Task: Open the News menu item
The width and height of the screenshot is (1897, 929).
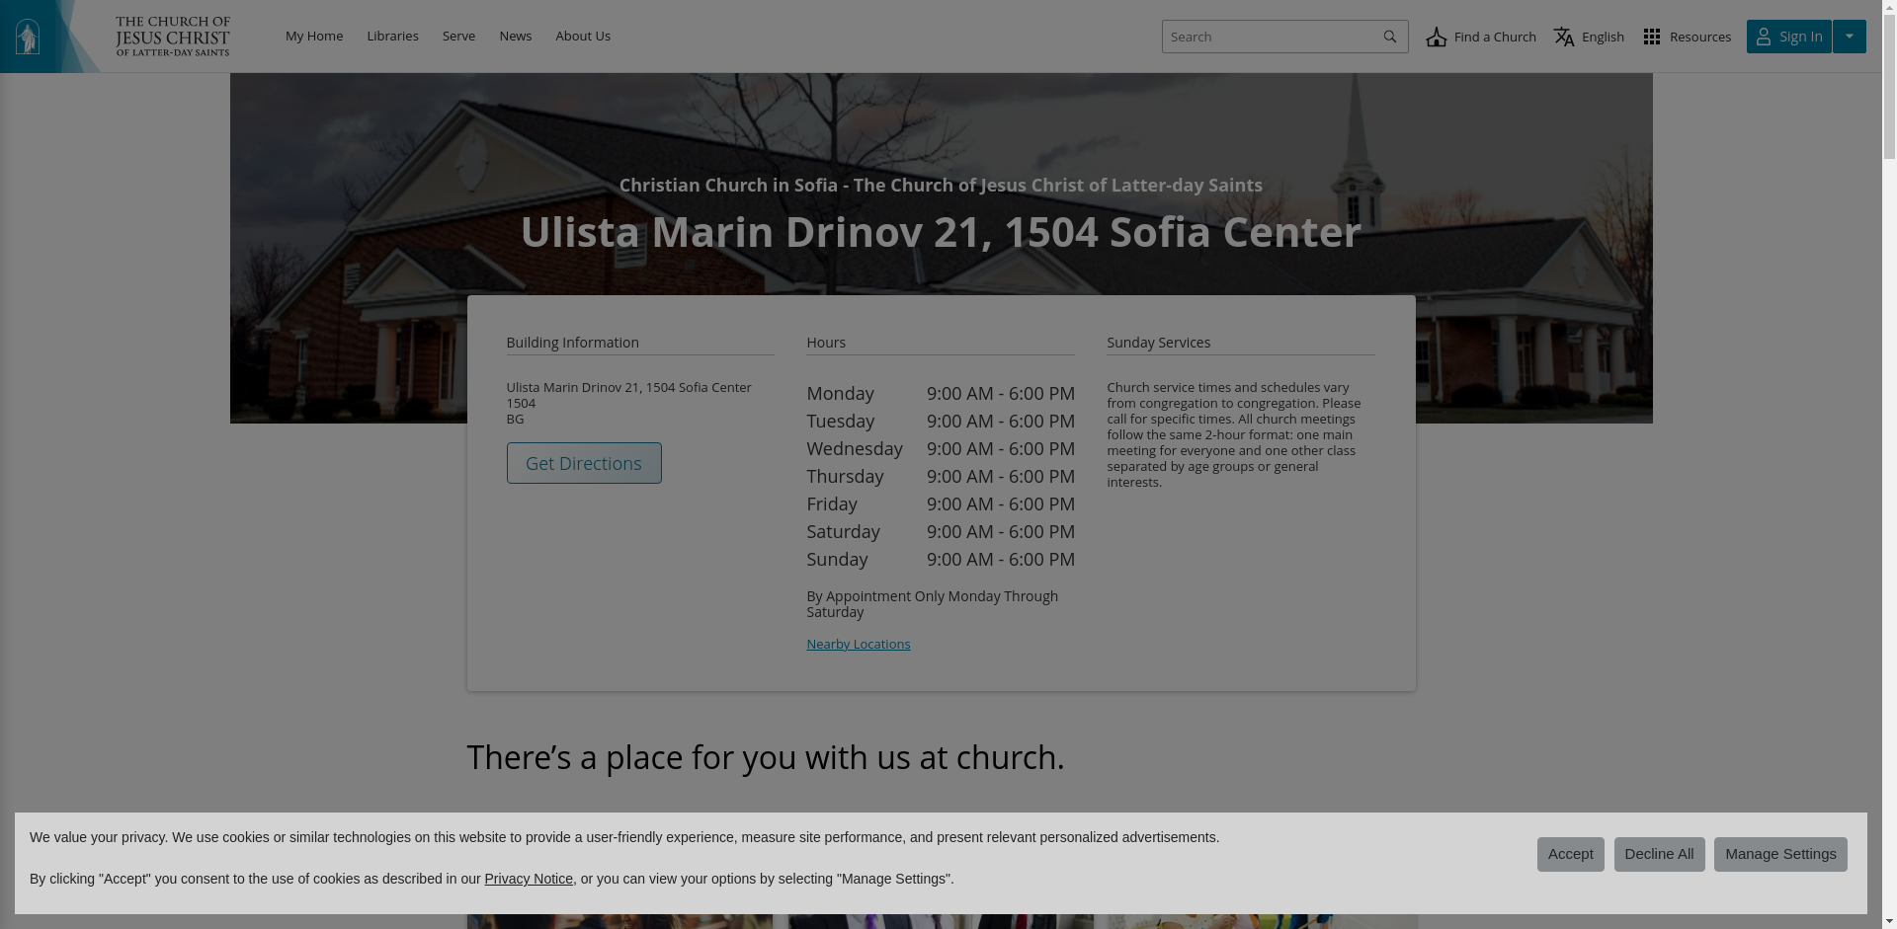Action: tap(515, 37)
